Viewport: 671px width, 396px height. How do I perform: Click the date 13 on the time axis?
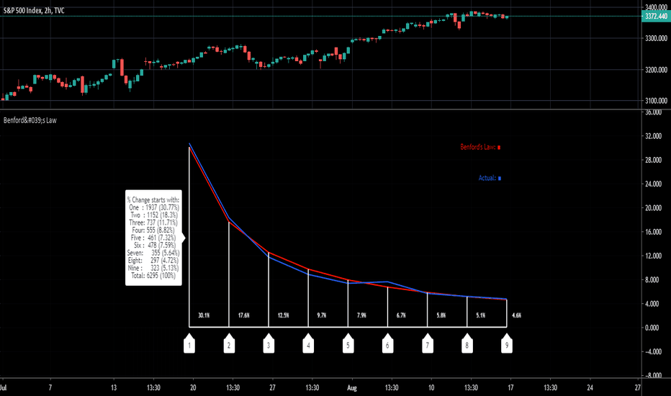114,388
